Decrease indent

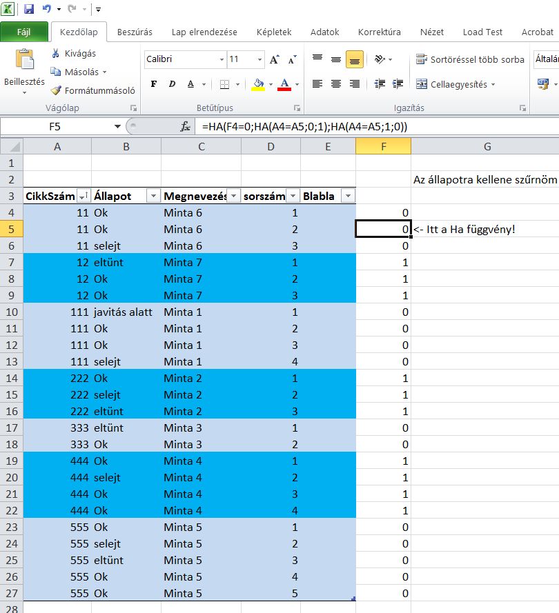tap(380, 84)
